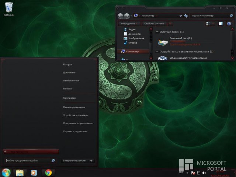
Task: Open Компьютер from the Start menu
Action: click(69, 98)
